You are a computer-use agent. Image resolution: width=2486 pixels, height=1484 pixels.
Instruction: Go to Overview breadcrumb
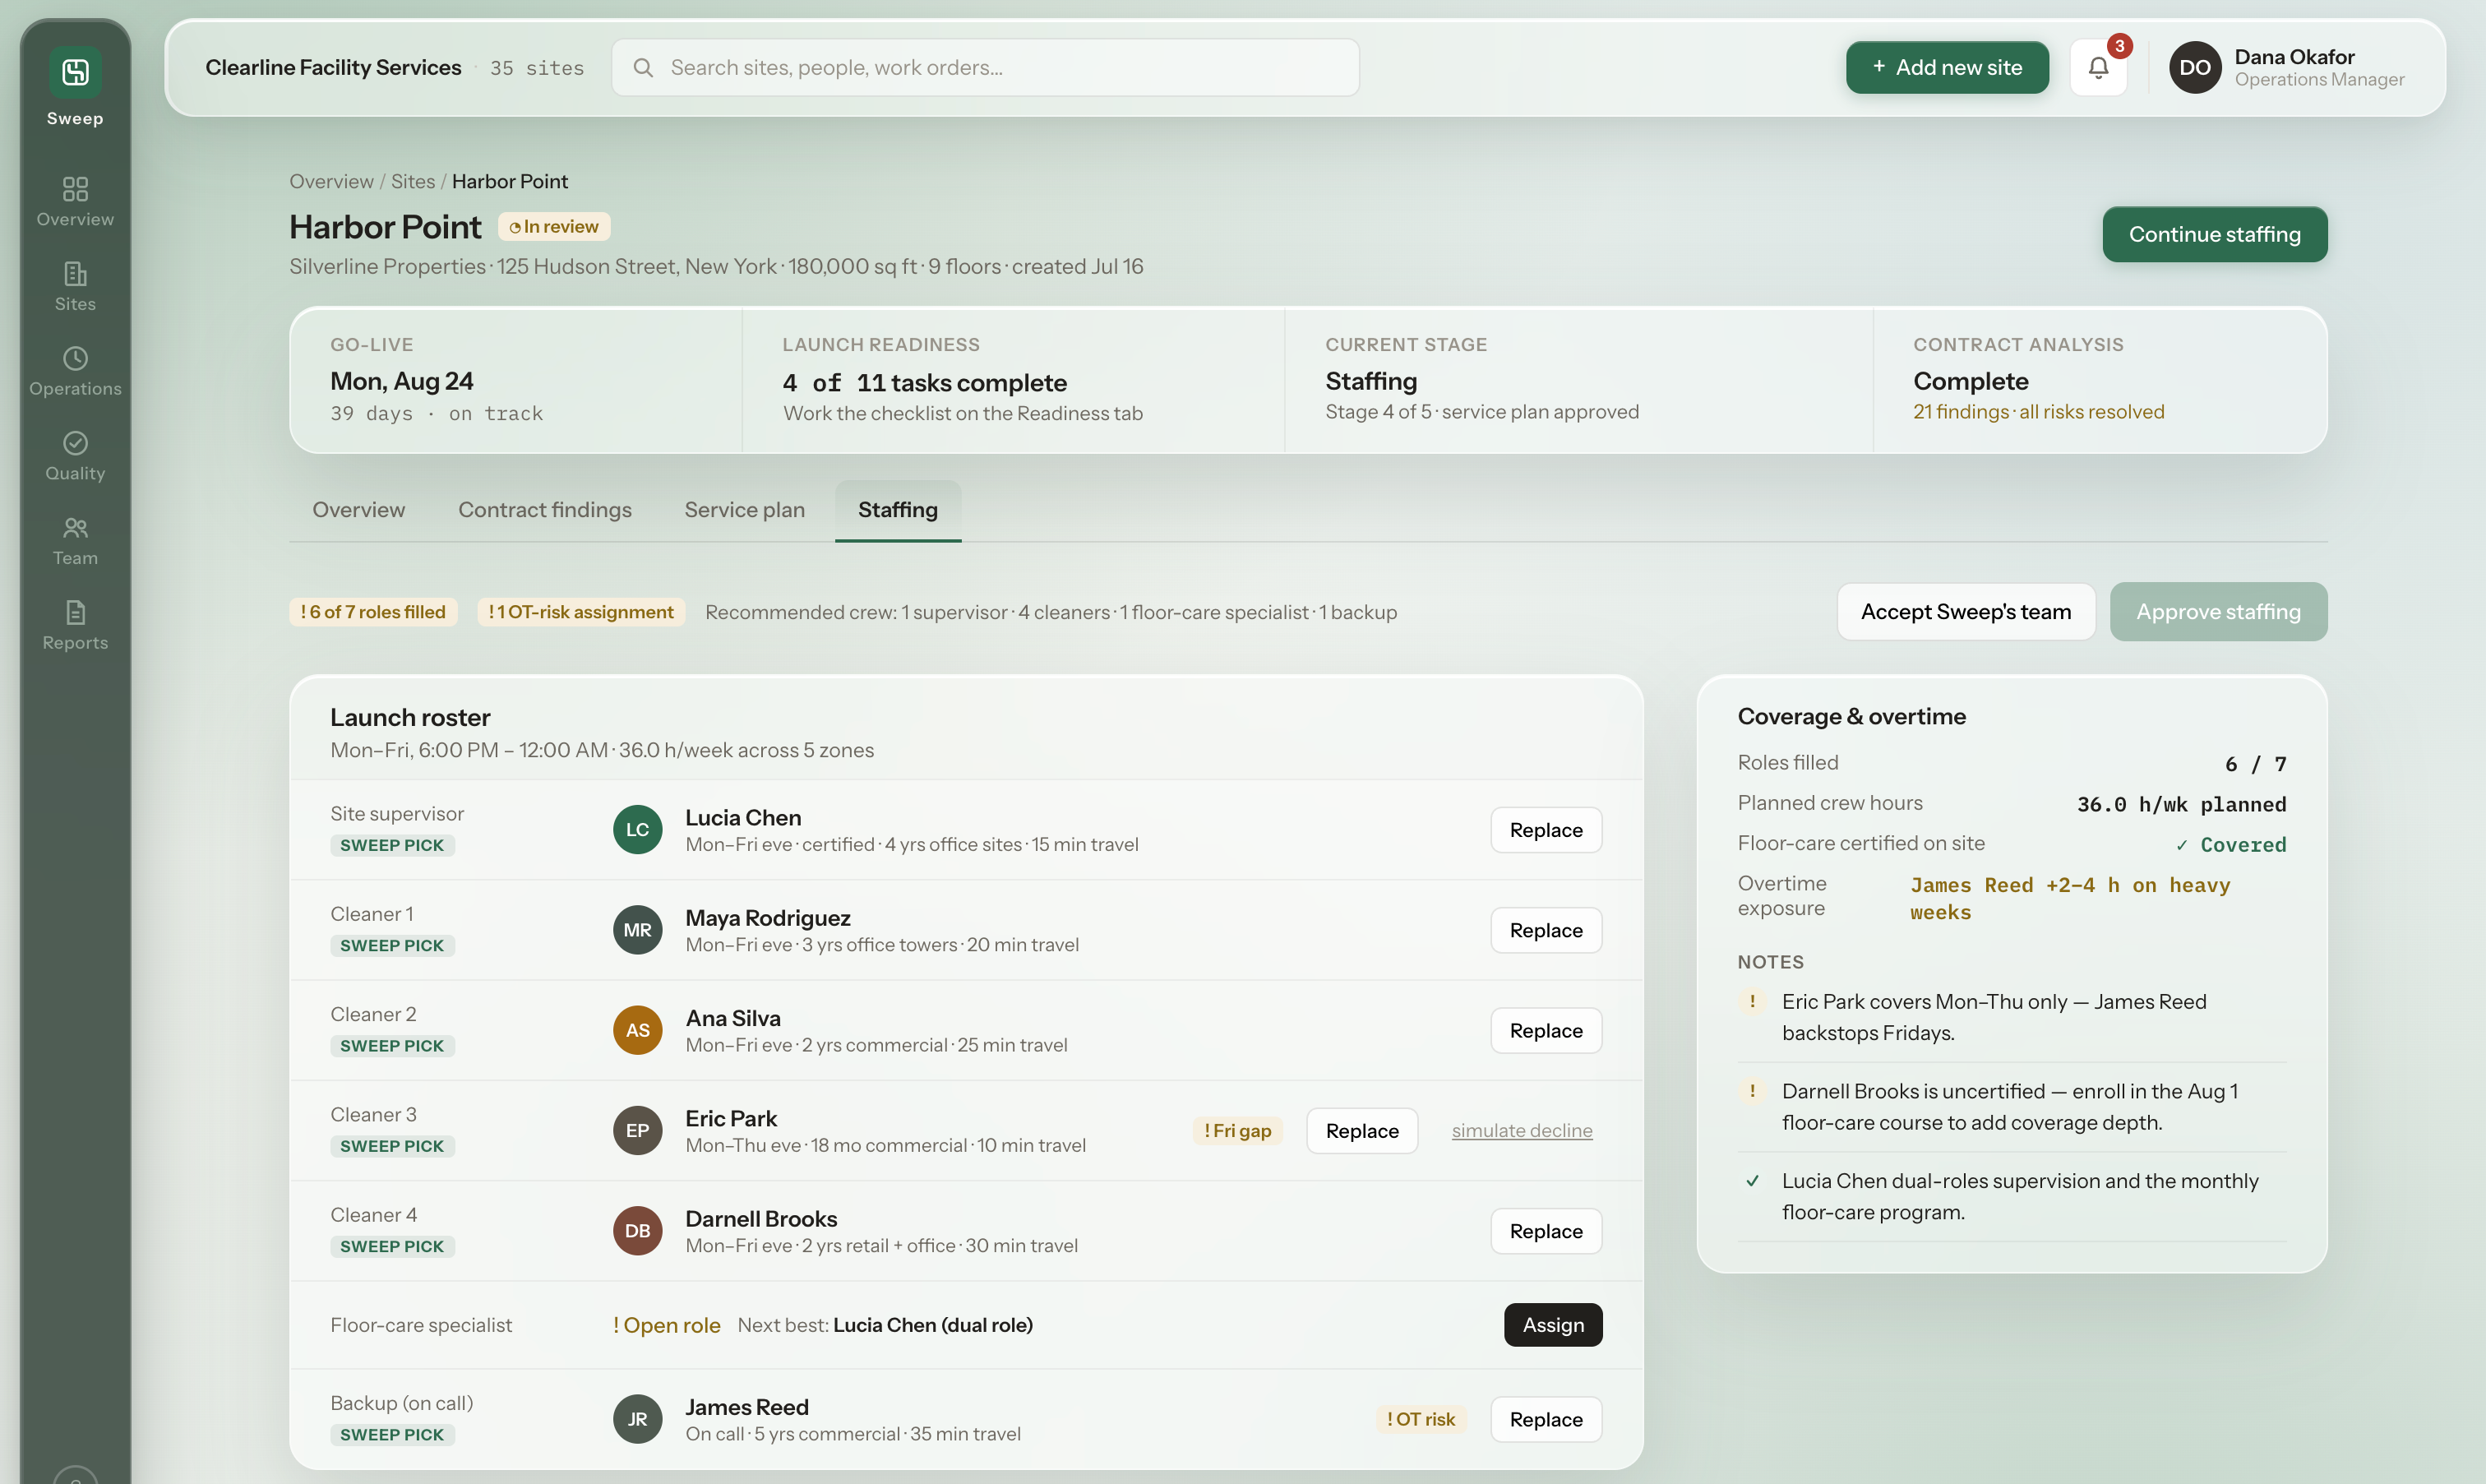[x=330, y=181]
